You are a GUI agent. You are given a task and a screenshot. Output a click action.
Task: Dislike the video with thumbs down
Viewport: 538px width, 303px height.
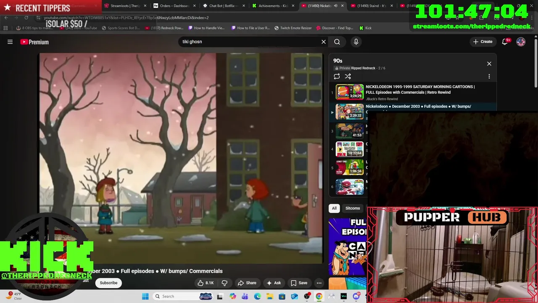pos(224,283)
